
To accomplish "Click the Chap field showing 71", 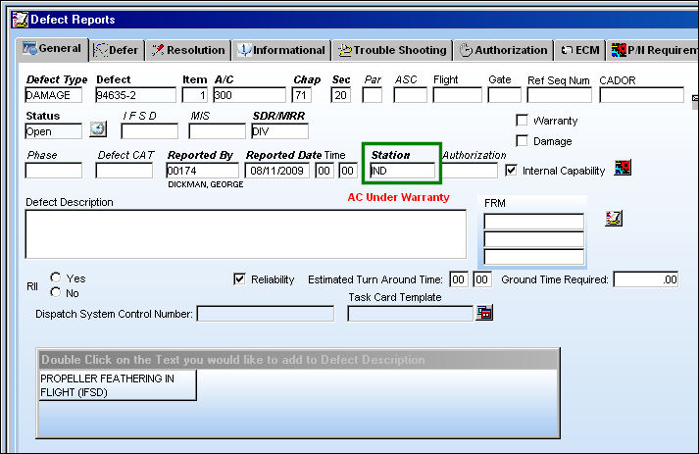I will (x=301, y=95).
